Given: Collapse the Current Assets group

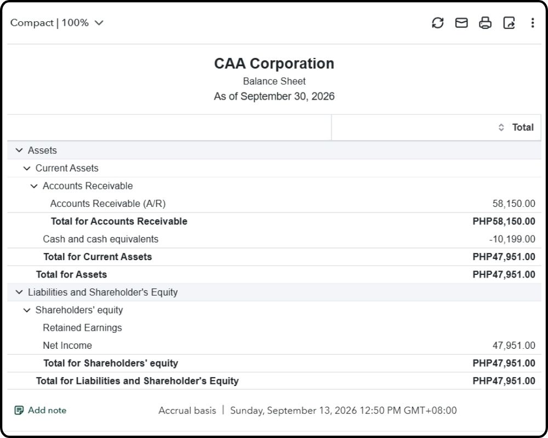Looking at the screenshot, I should [x=26, y=168].
